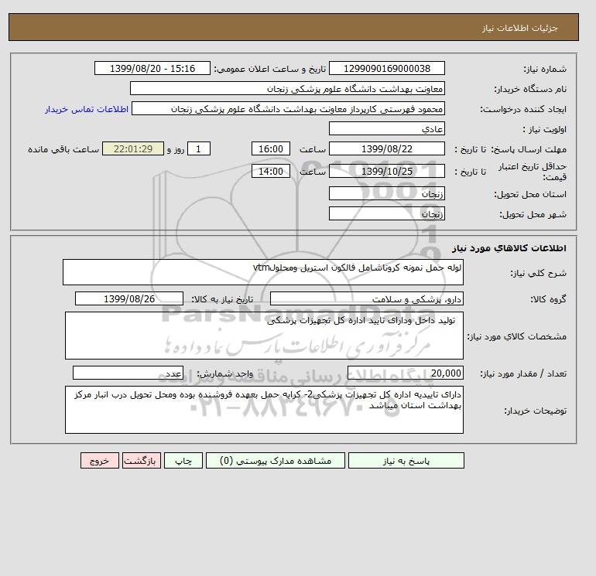Click price validity date 1399/10/25
This screenshot has width=596, height=576.
click(386, 171)
